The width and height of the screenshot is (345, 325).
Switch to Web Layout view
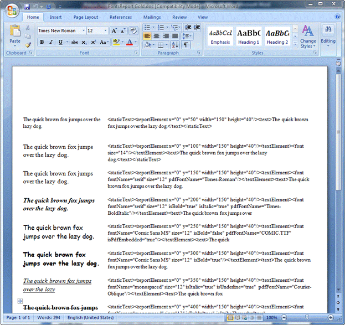coord(244,317)
